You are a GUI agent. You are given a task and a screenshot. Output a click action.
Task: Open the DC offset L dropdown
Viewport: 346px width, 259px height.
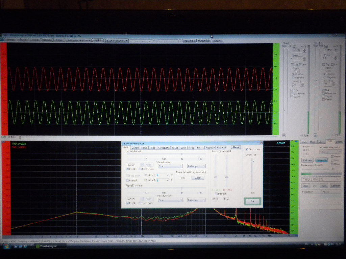pyautogui.click(x=168, y=175)
